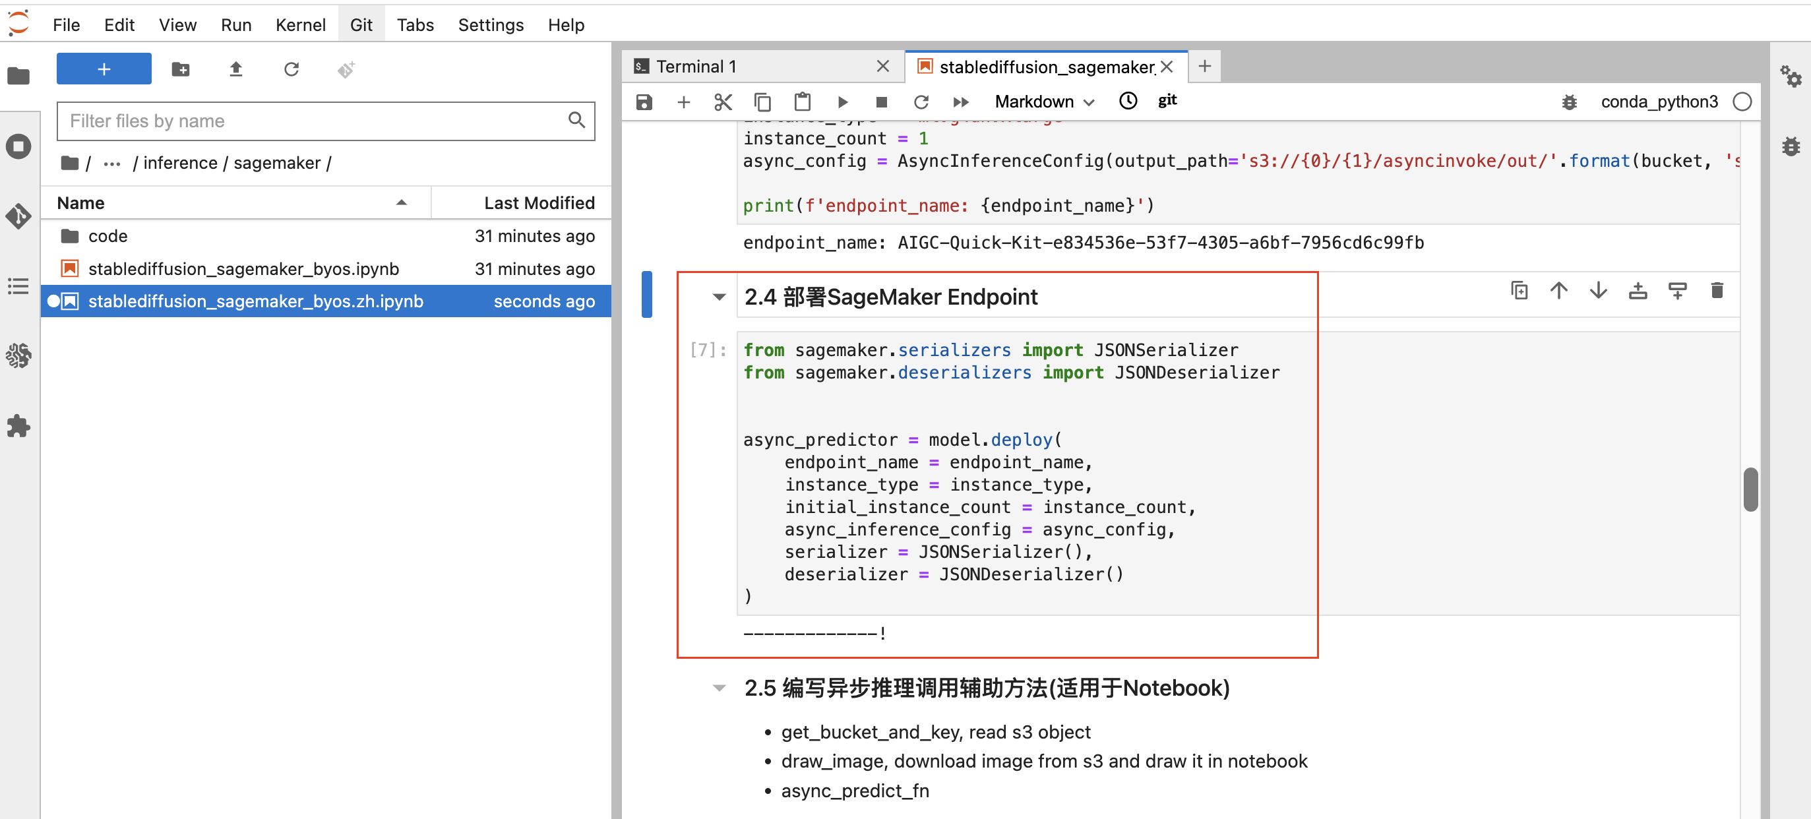Collapse the 2.4 SageMaker Endpoint section

718,297
